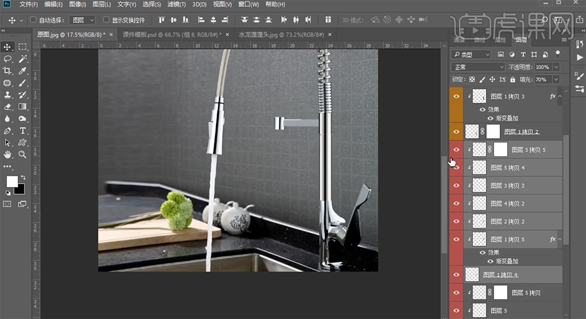Click layer mask thumbnail of 图层 5 拷贝 5

tap(500, 149)
